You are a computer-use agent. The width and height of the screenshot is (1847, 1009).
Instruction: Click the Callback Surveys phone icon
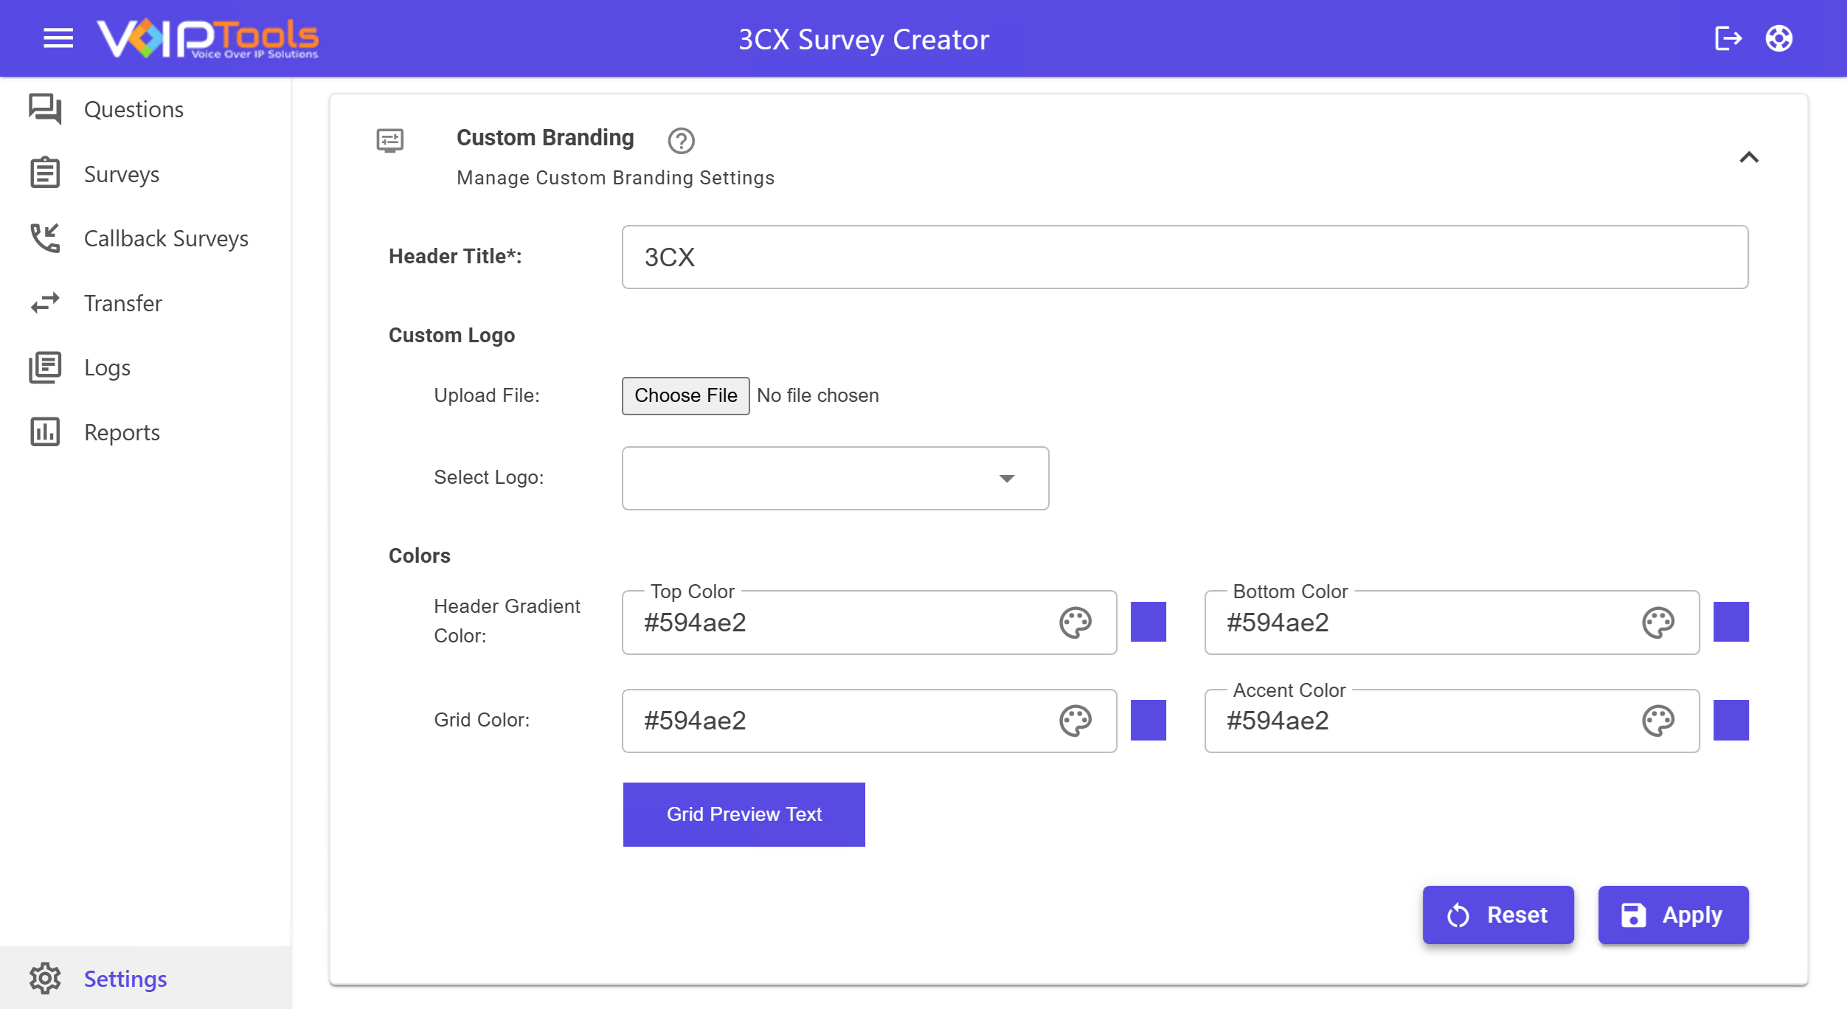point(45,238)
